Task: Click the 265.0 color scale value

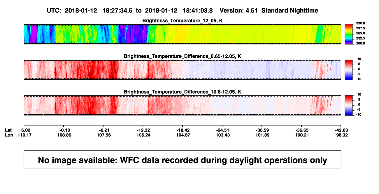Action: point(361,33)
